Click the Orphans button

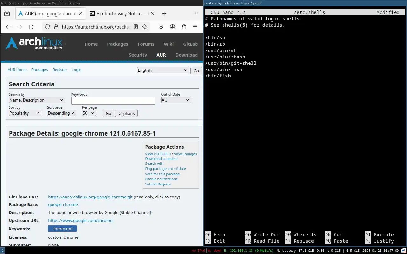coord(126,113)
